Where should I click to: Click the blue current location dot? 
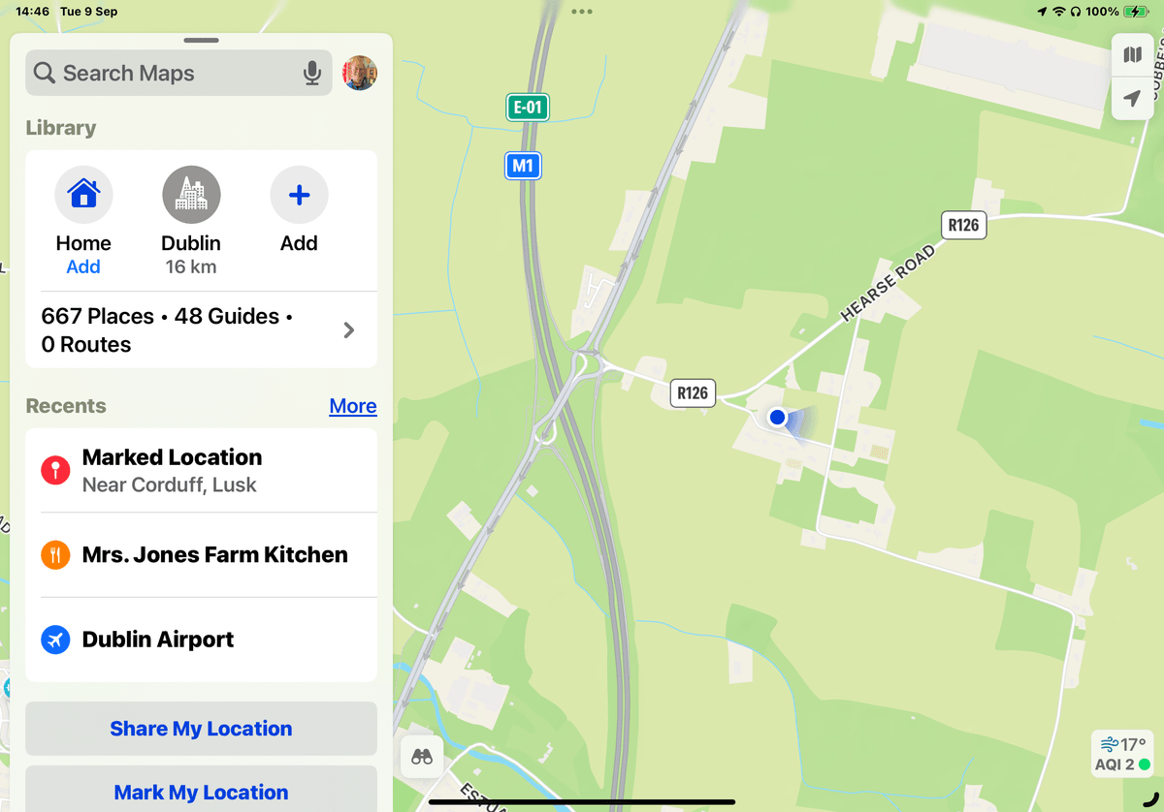tap(777, 418)
